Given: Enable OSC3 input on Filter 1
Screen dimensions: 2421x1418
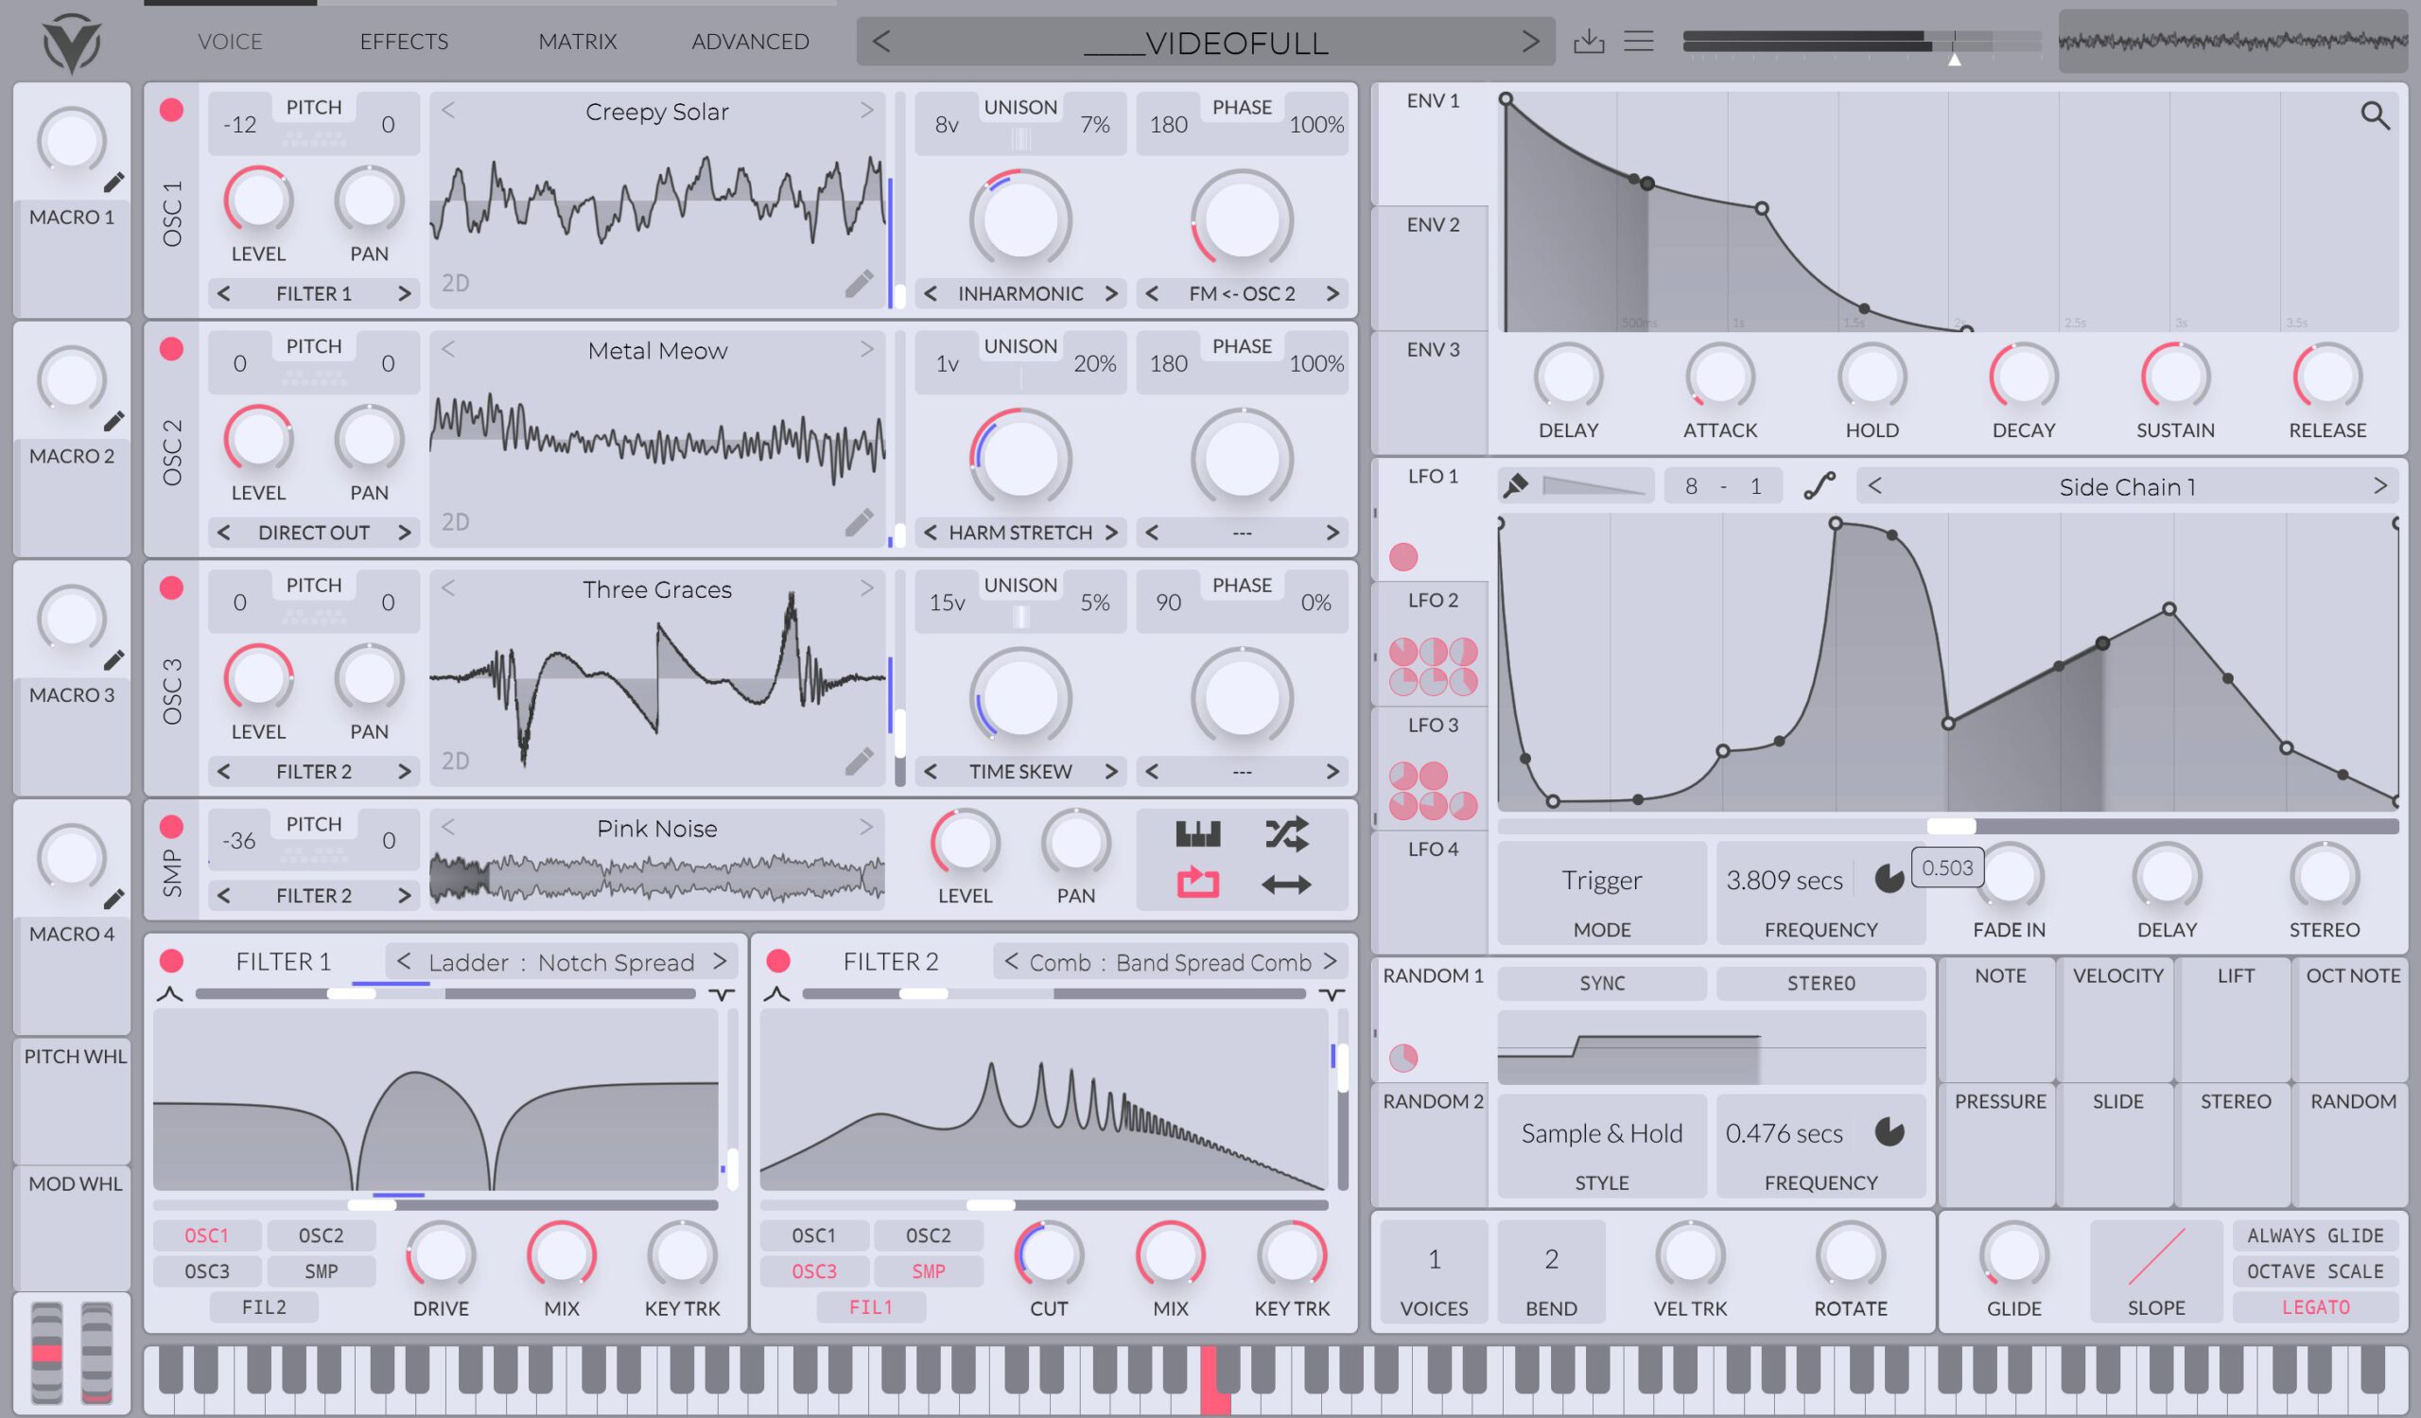Looking at the screenshot, I should (x=207, y=1271).
